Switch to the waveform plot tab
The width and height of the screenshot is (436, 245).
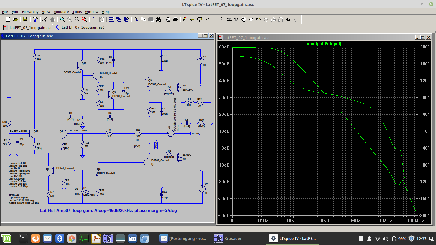(x=27, y=28)
